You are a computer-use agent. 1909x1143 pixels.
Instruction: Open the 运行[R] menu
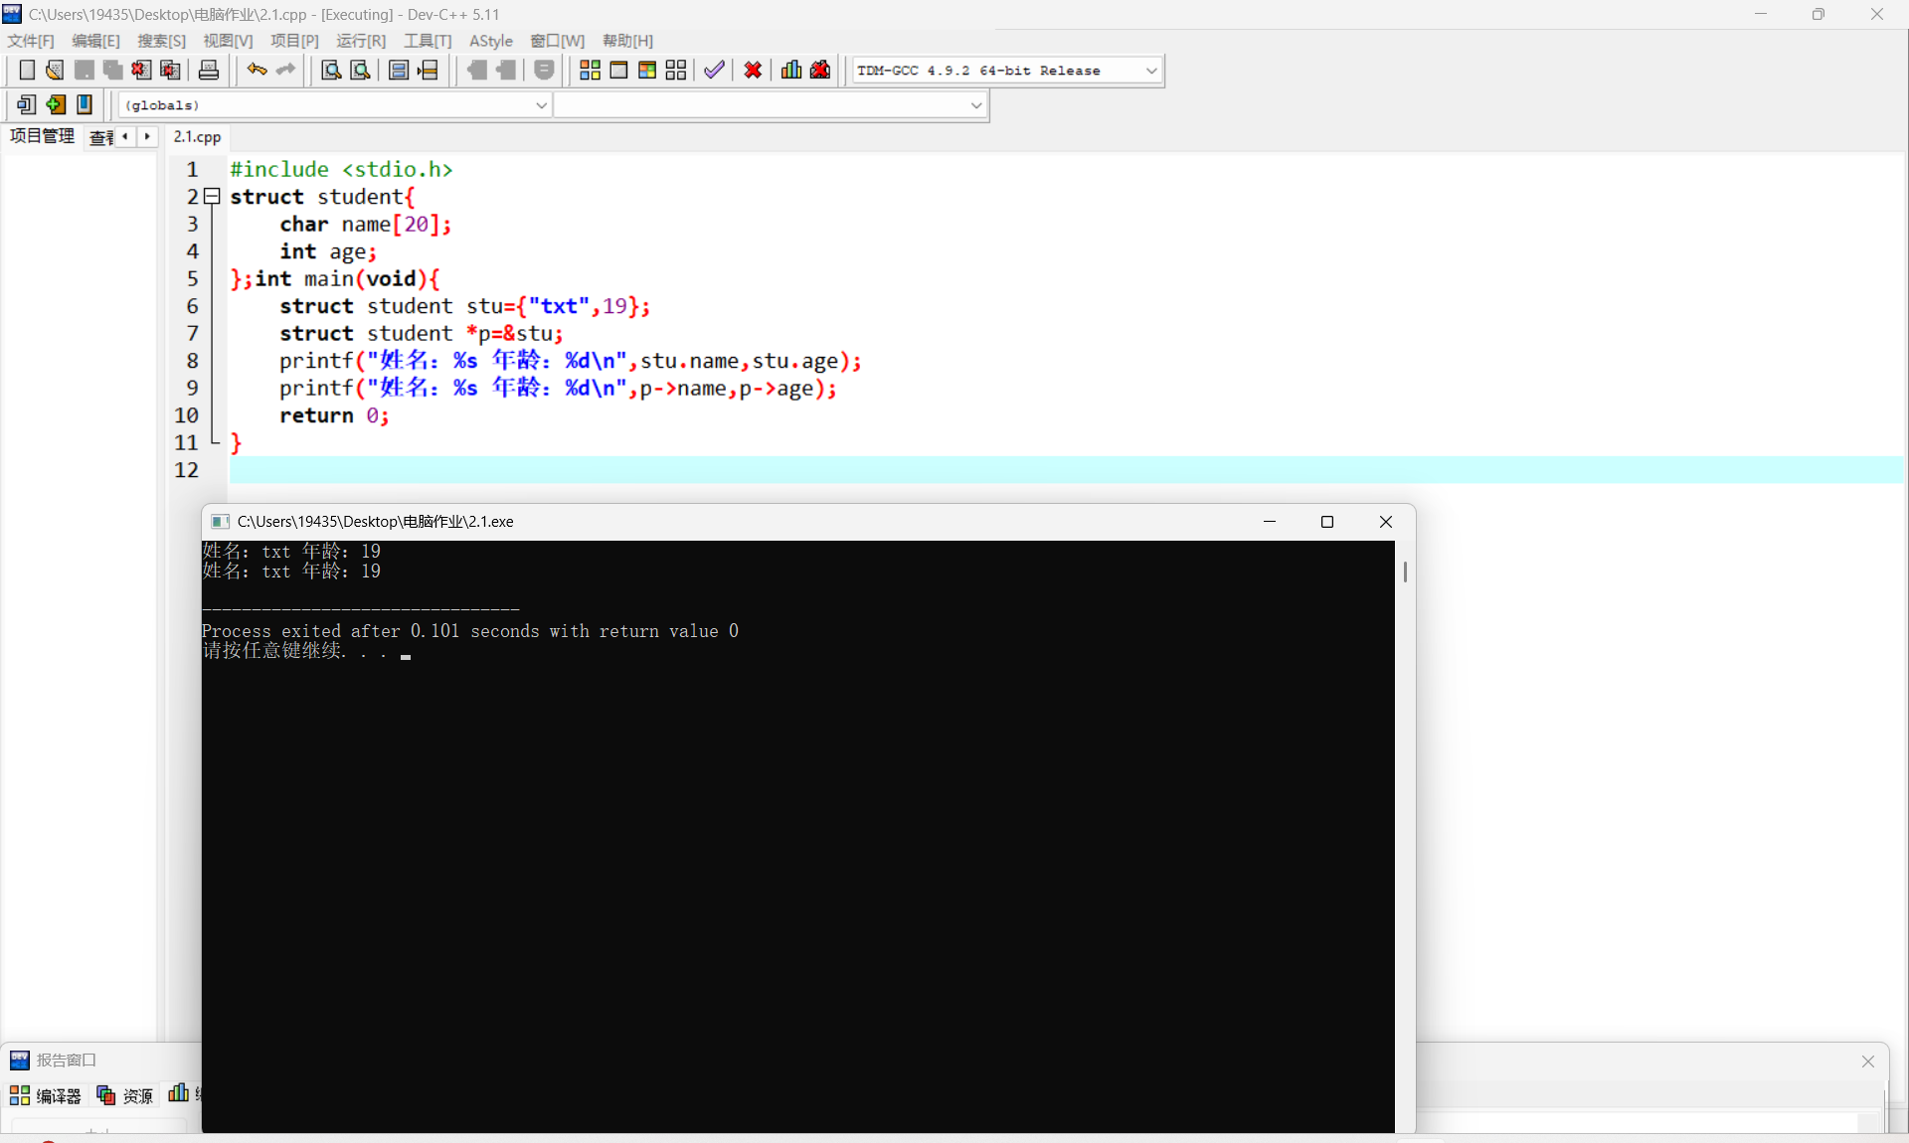coord(360,41)
